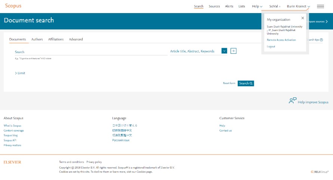Open Alerts in top navigation
The width and height of the screenshot is (333, 180).
[x=229, y=6]
